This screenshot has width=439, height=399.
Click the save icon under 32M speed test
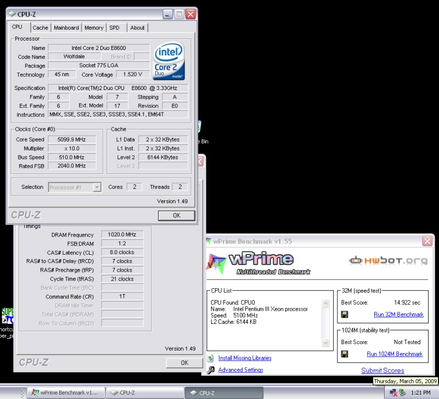coord(345,314)
